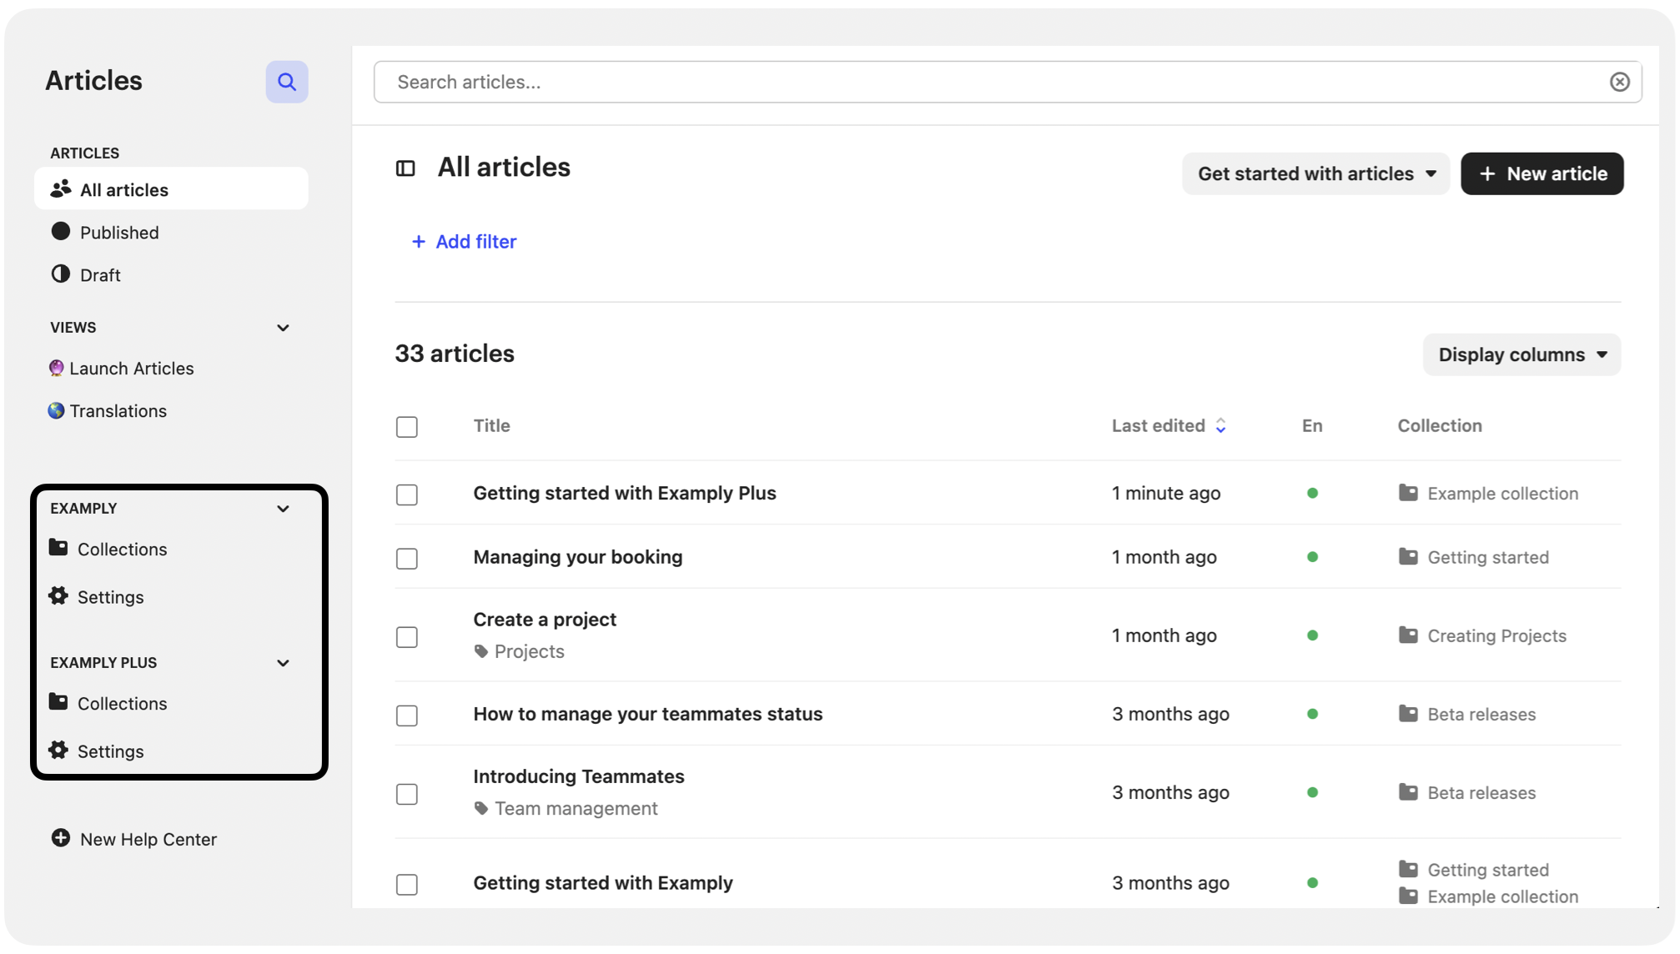
Task: Click the folder icon under Examply Collections
Action: (58, 548)
